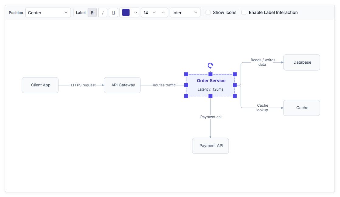Click the Latency: 120ms text

pos(210,89)
